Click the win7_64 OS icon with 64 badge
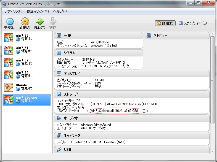The width and height of the screenshot is (217, 162). [x=9, y=50]
